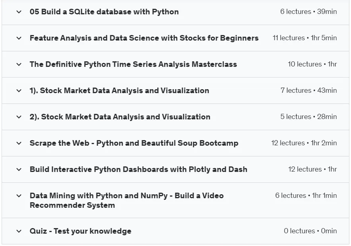
Task: Open The Definitive Python Time Series Analysis Masterclass
Action: (134, 64)
